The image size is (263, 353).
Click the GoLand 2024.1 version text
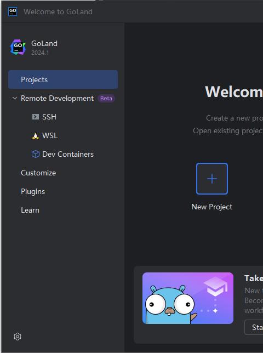coord(40,53)
